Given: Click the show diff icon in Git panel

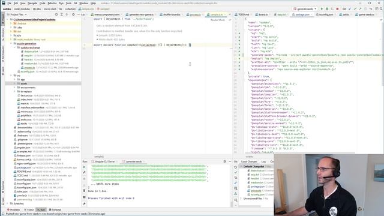Looking at the screenshot, I should point(236,183).
